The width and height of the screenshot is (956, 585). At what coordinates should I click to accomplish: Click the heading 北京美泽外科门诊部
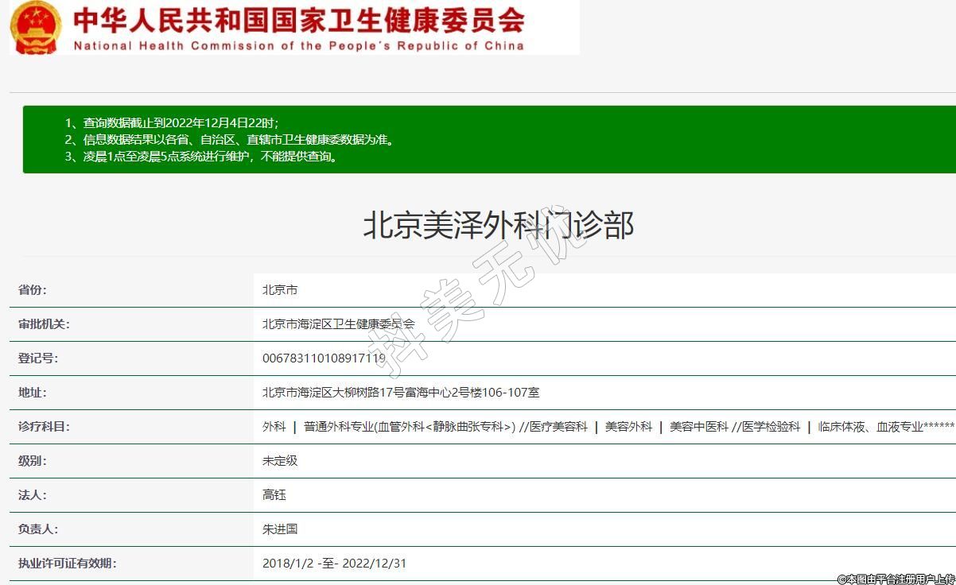click(x=498, y=226)
